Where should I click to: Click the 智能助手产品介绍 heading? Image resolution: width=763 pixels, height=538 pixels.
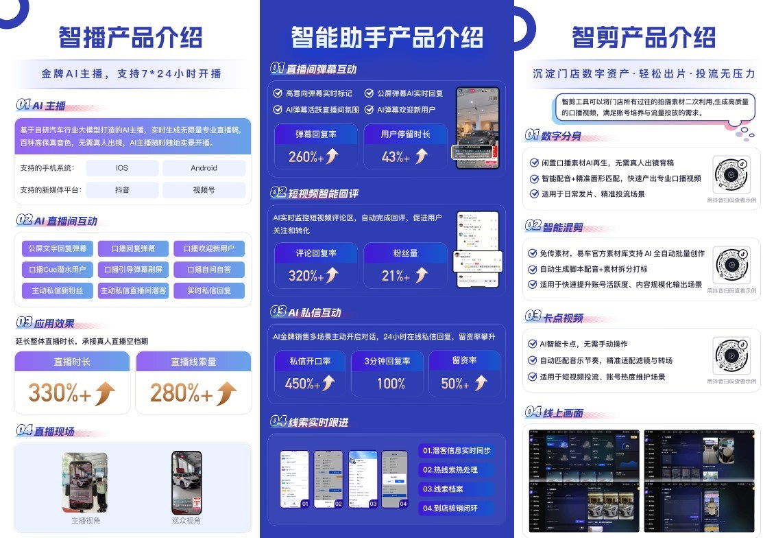click(x=387, y=38)
